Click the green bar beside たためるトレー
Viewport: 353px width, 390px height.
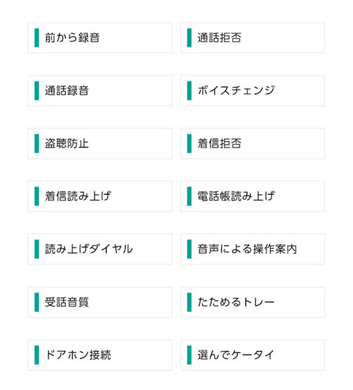tap(189, 302)
